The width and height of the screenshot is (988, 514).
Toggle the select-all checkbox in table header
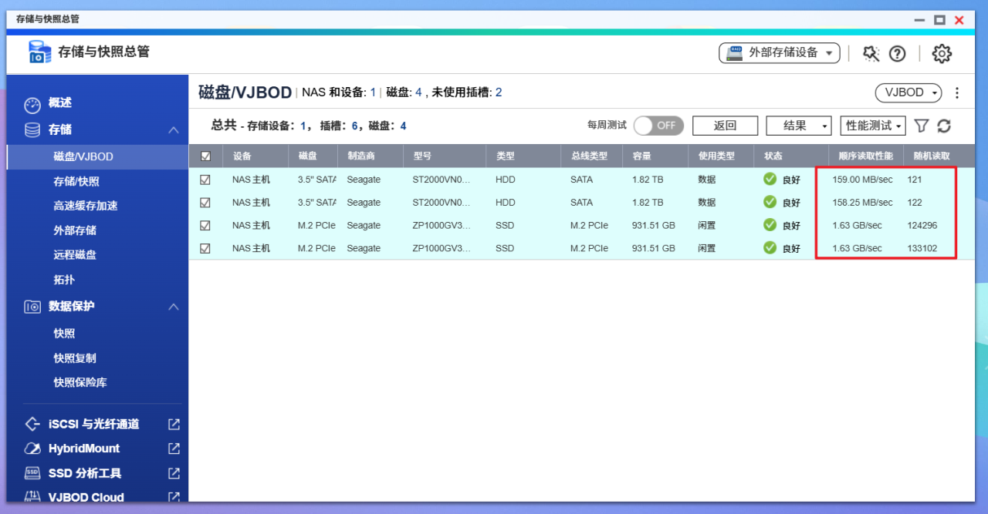point(205,156)
